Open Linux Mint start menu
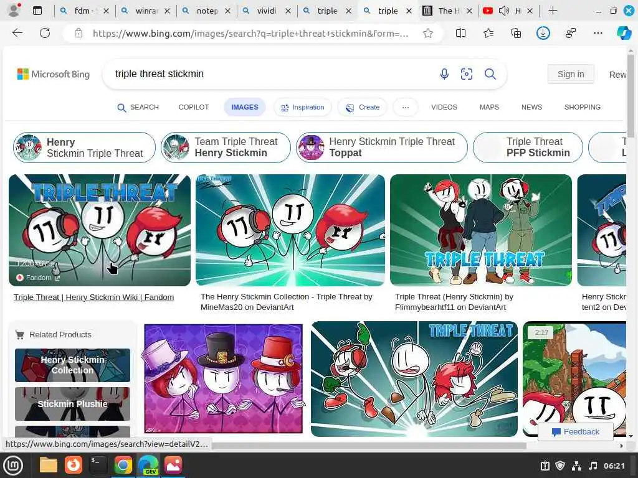 (x=13, y=466)
